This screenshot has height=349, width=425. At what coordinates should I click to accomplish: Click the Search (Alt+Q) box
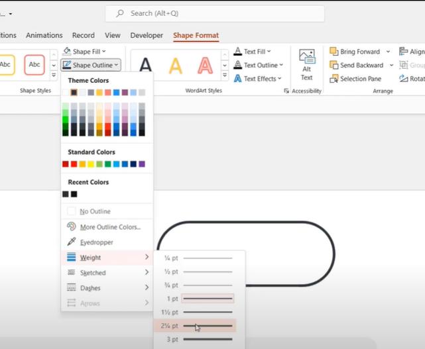(x=215, y=13)
